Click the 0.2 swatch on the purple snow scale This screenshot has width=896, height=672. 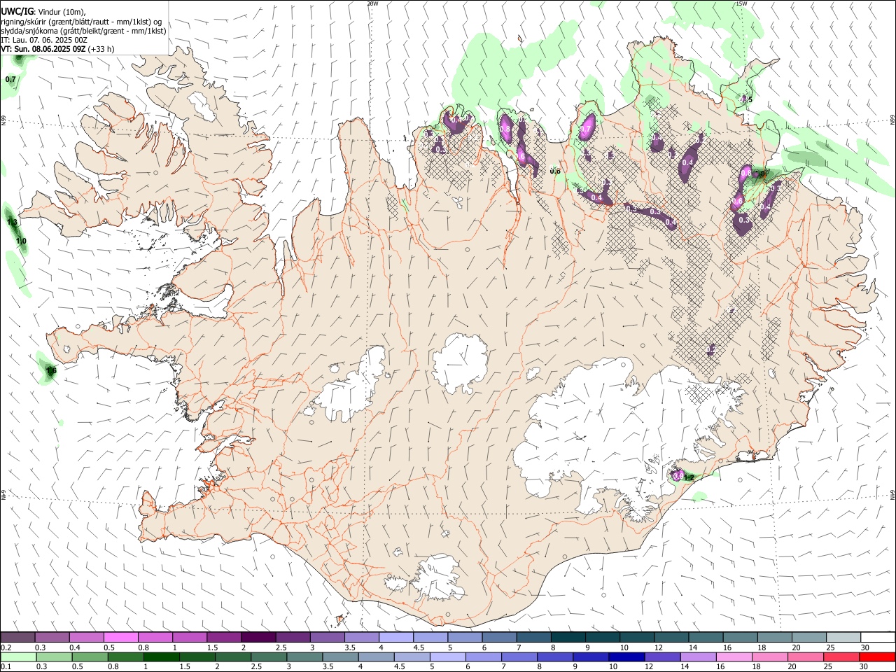click(x=17, y=638)
